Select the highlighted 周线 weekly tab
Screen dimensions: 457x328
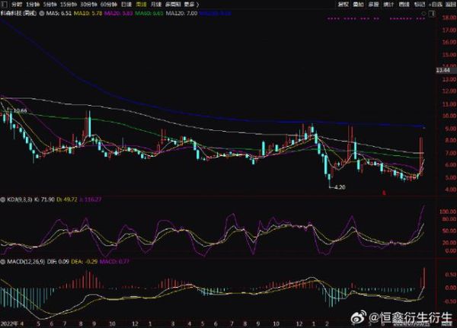click(x=142, y=5)
